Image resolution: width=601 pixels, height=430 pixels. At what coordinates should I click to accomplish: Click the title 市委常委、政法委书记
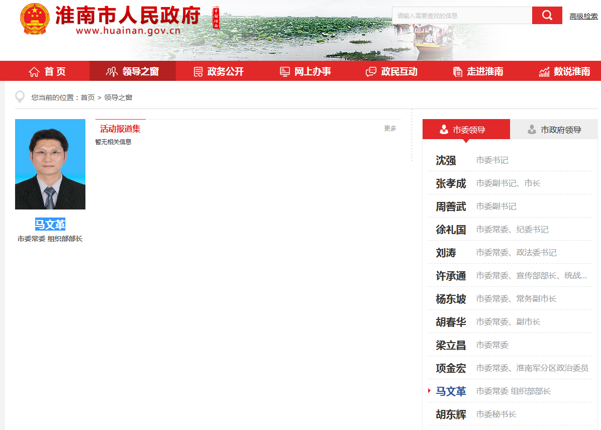click(x=516, y=253)
